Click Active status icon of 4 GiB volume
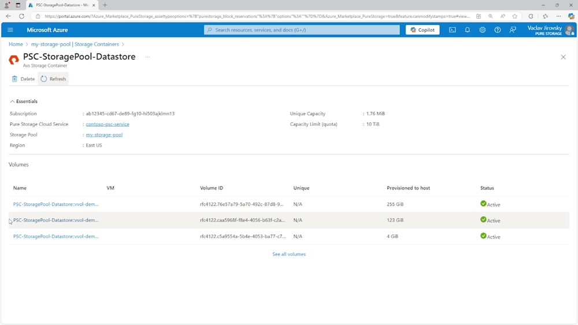 (483, 236)
